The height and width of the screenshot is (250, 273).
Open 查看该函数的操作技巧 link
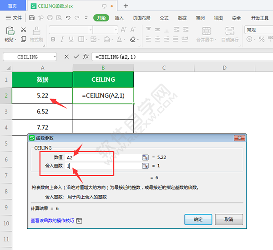52,220
